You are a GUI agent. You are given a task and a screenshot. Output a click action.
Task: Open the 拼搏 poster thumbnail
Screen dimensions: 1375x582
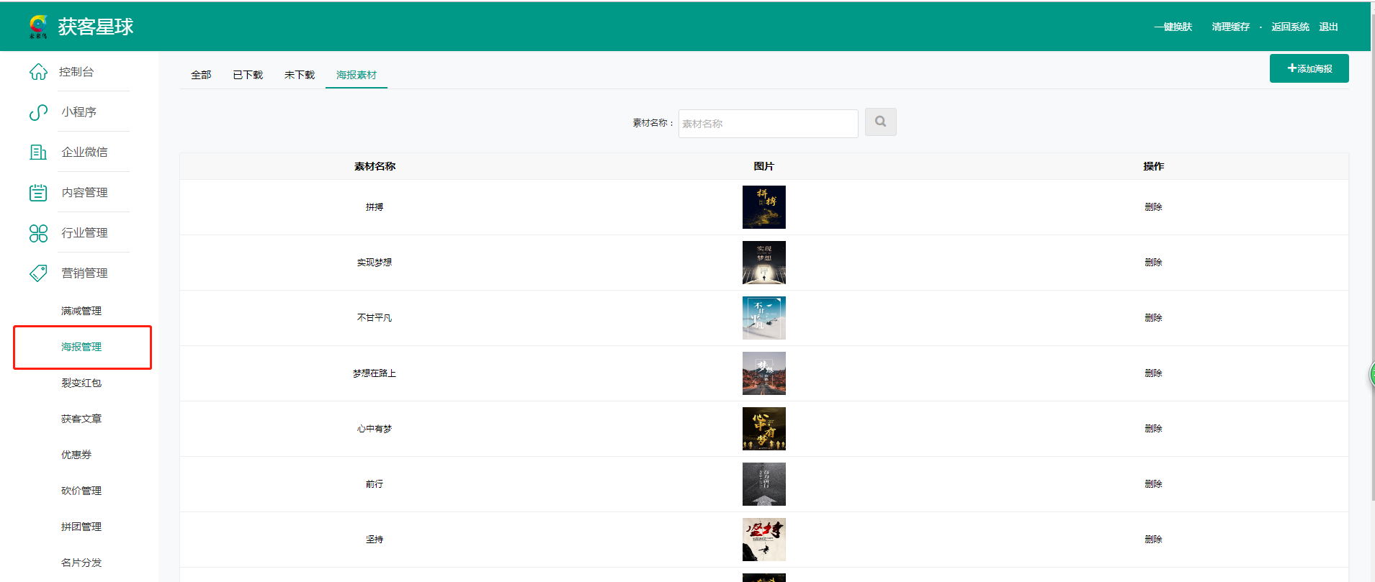[x=764, y=207]
